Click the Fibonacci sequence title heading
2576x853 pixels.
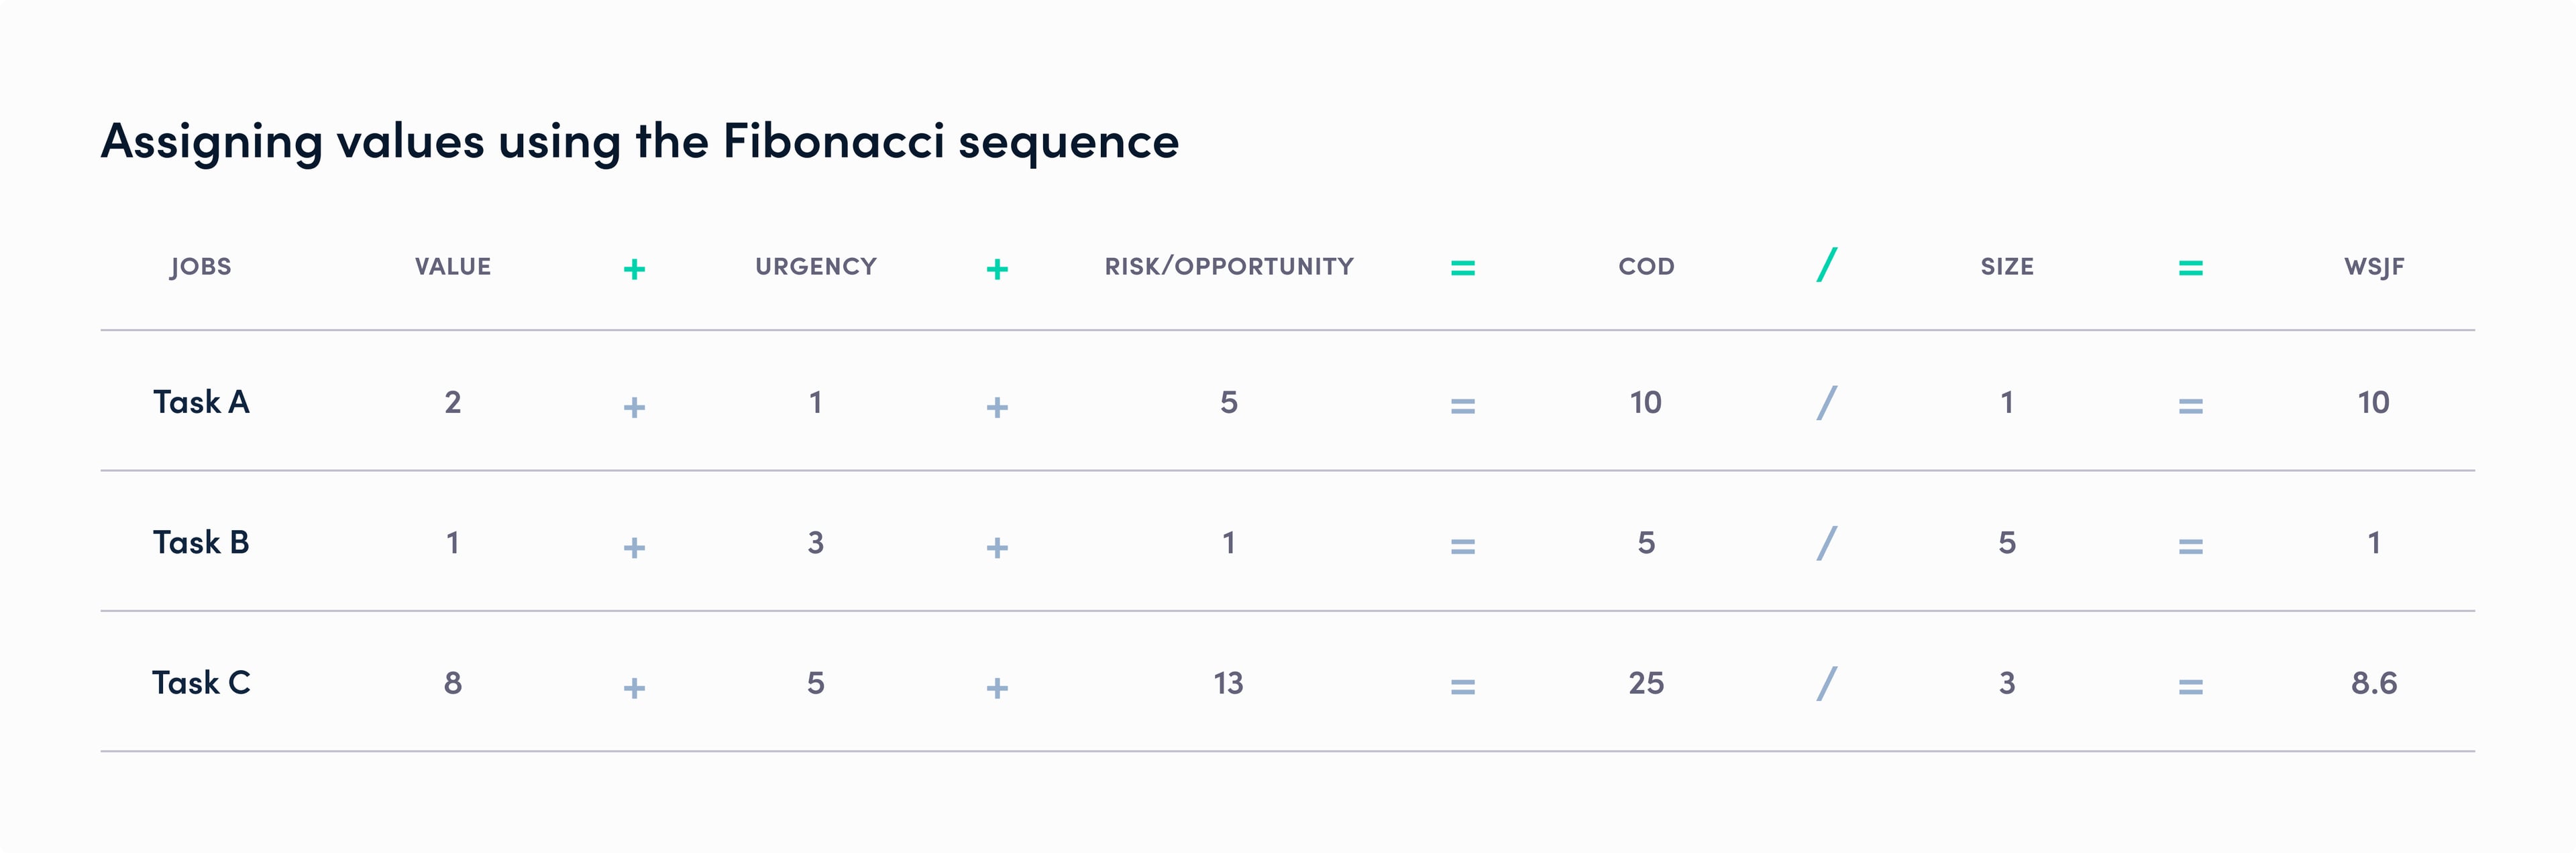coord(640,141)
